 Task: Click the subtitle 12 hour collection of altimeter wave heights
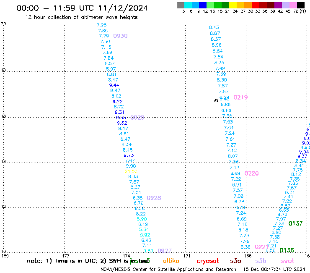[81, 17]
